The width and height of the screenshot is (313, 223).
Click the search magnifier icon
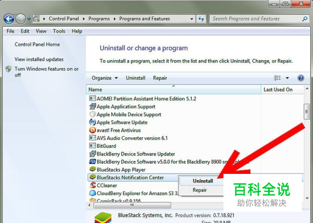coord(305,18)
